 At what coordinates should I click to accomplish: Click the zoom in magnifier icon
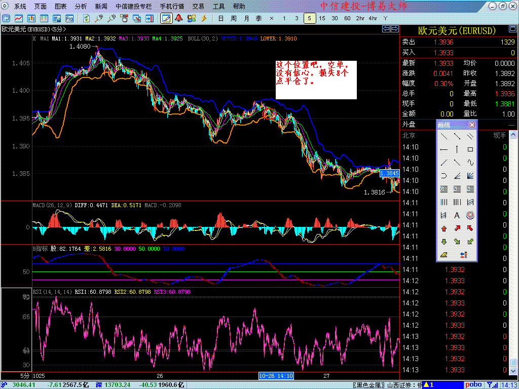click(99, 19)
